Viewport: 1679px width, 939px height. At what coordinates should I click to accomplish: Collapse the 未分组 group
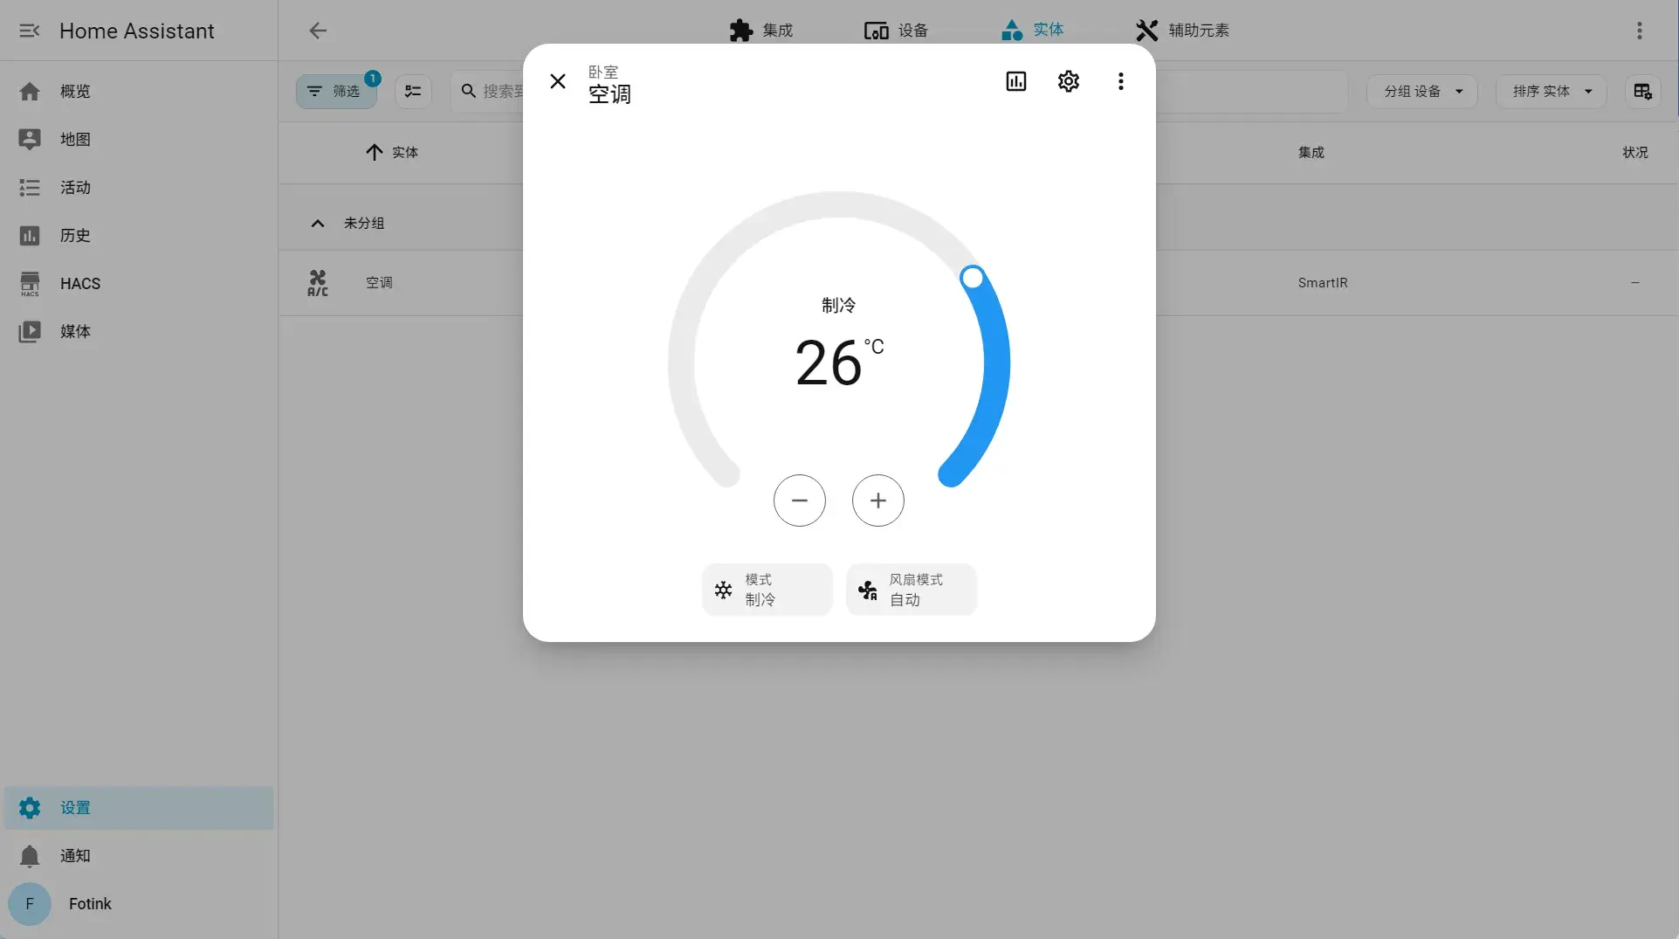click(x=318, y=223)
